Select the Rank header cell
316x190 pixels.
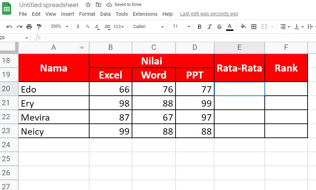(286, 68)
